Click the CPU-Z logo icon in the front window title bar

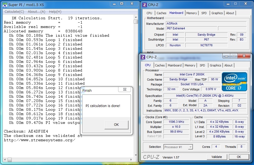click(143, 57)
